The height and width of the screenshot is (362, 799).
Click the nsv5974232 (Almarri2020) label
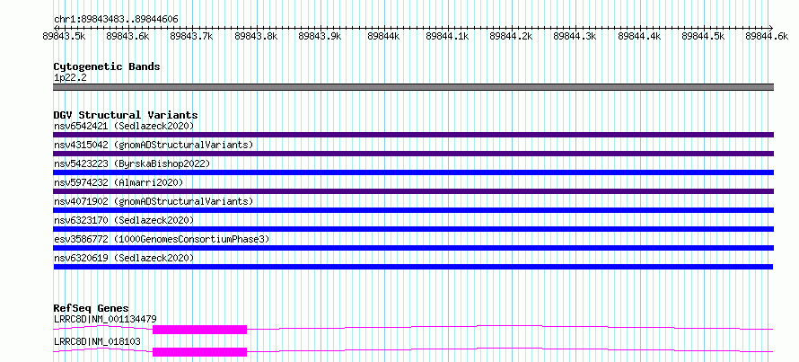119,182
